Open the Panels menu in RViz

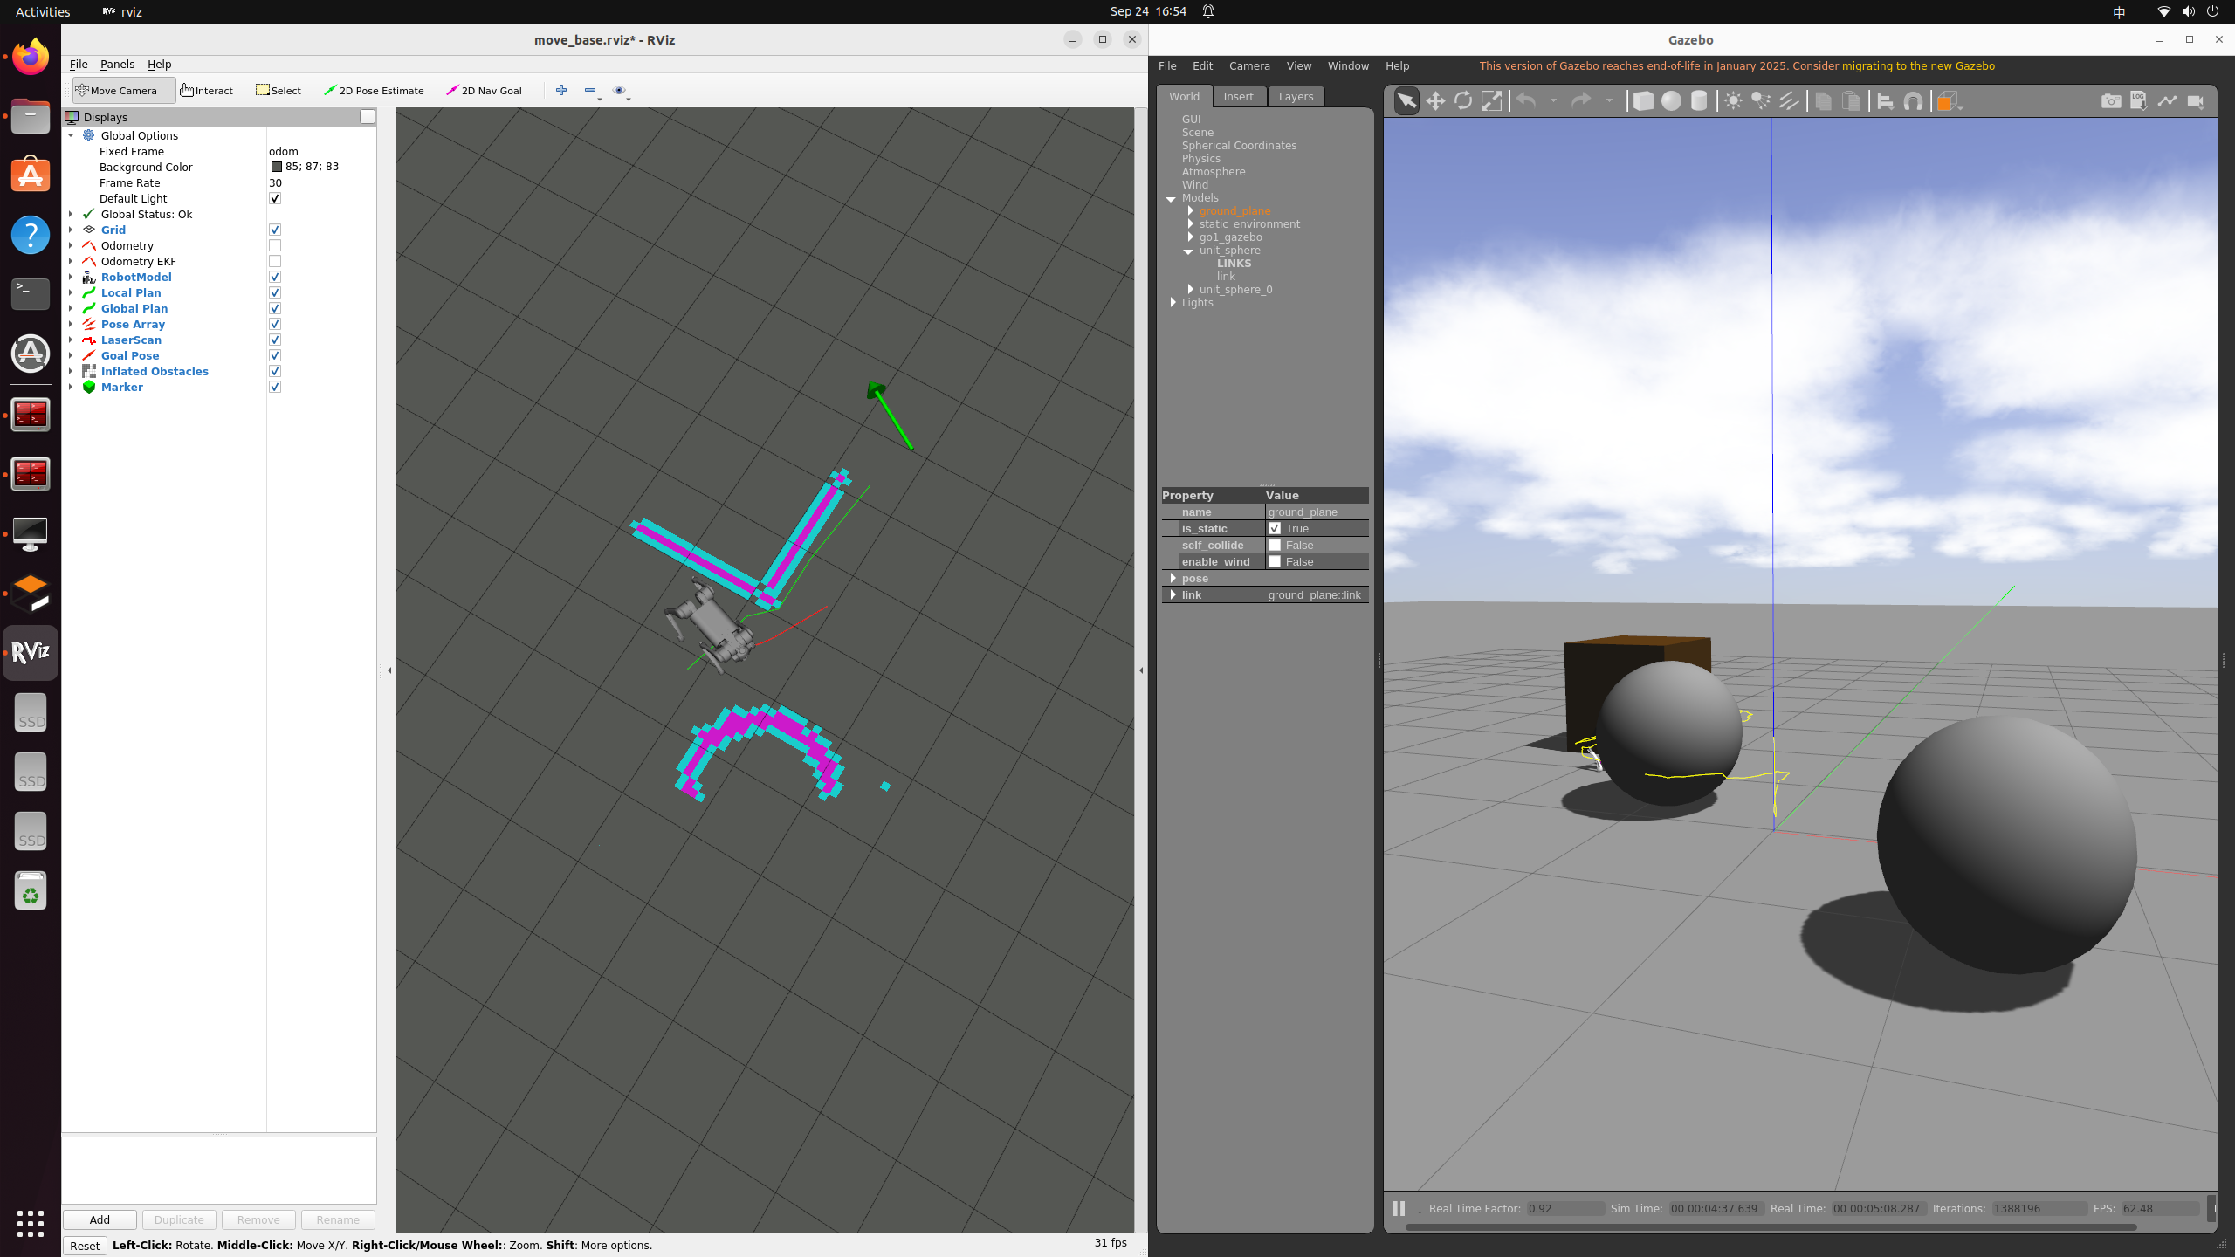point(117,65)
